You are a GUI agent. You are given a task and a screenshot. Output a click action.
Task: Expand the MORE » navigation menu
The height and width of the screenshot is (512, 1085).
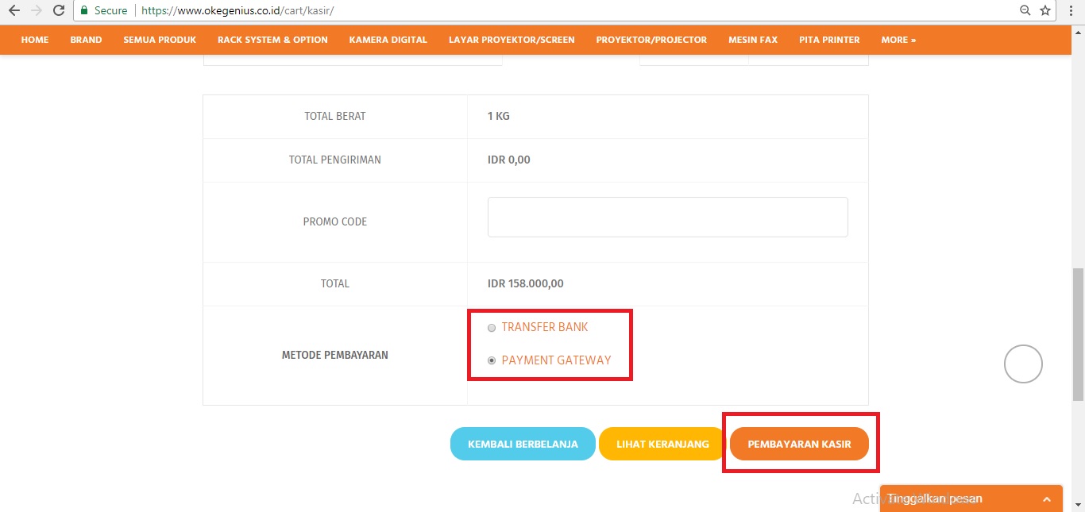[x=898, y=40]
